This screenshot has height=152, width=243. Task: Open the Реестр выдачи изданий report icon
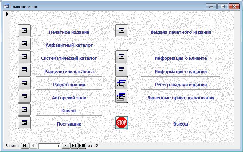click(122, 83)
